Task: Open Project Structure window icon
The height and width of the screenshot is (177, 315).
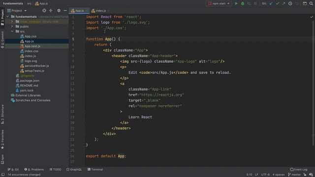Action: pos(305,3)
